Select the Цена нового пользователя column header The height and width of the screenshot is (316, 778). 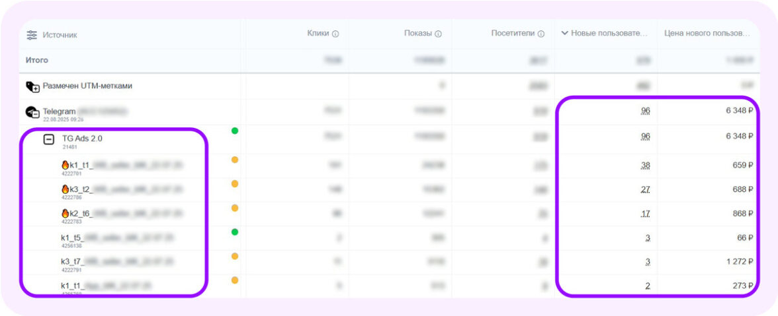click(x=707, y=33)
